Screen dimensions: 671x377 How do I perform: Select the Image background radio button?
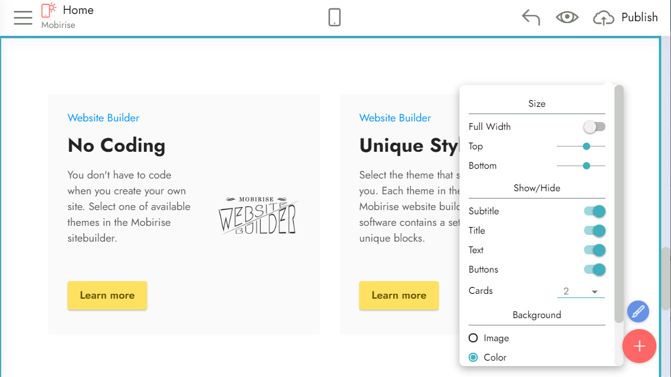click(x=473, y=338)
